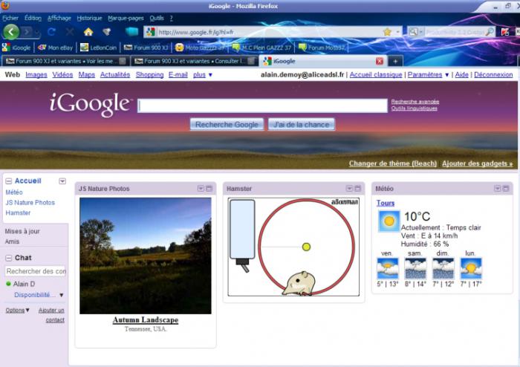Click the J'ai de la chance button
The height and width of the screenshot is (367, 520).
[x=302, y=125]
